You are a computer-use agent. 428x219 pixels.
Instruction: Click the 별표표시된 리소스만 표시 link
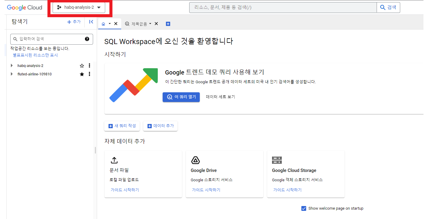35,55
